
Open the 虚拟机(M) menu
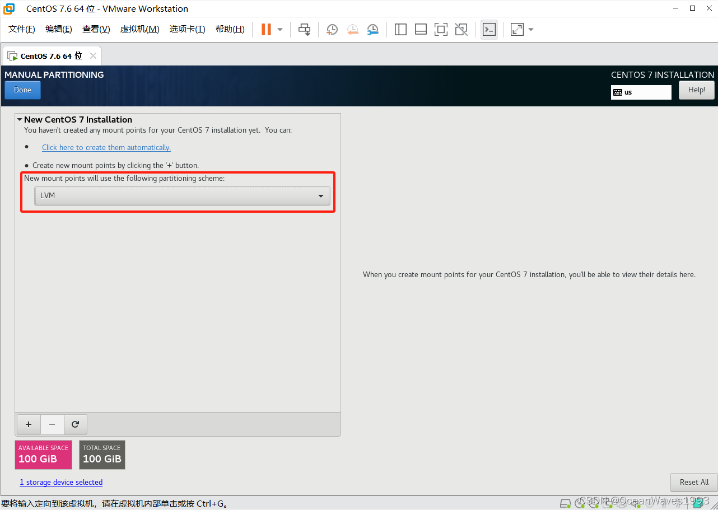tap(140, 29)
